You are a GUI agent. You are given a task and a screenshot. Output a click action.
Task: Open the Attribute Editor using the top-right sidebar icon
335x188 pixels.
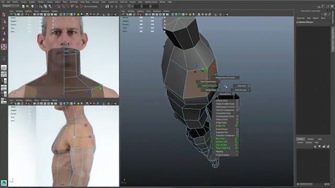323,7
